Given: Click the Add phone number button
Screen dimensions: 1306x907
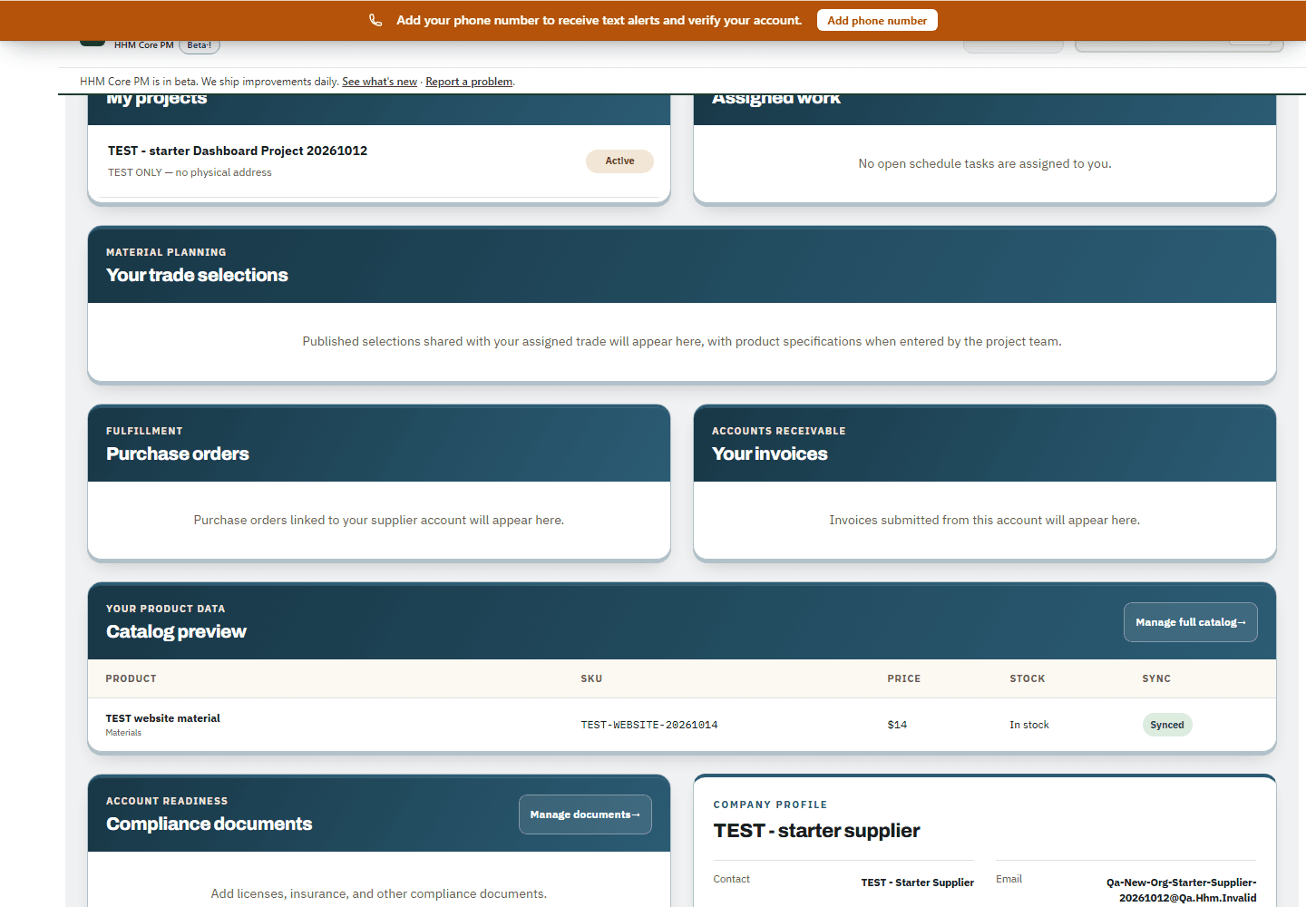Looking at the screenshot, I should [877, 20].
